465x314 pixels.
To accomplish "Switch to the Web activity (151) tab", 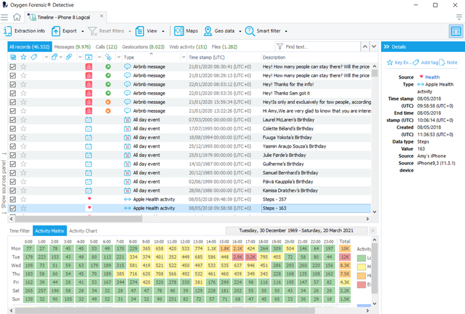I will pyautogui.click(x=188, y=47).
